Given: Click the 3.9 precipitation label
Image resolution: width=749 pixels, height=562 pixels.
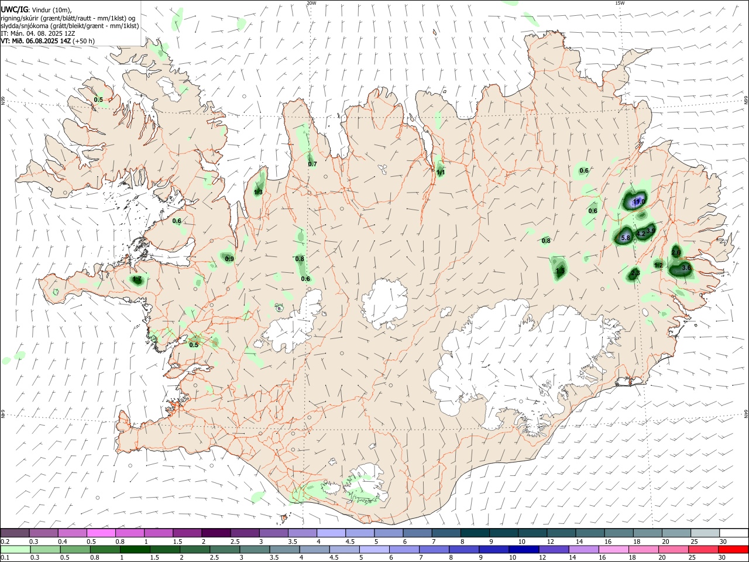Looking at the screenshot, I should tap(651, 231).
